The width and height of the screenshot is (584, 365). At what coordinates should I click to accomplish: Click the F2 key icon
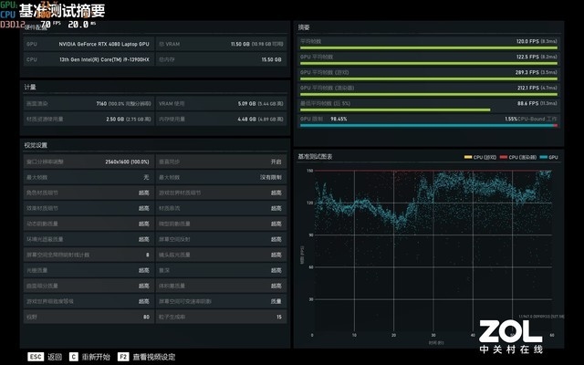point(122,357)
